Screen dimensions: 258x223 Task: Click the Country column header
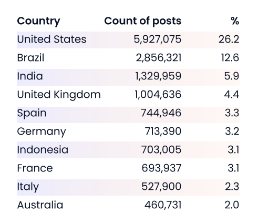click(x=38, y=21)
